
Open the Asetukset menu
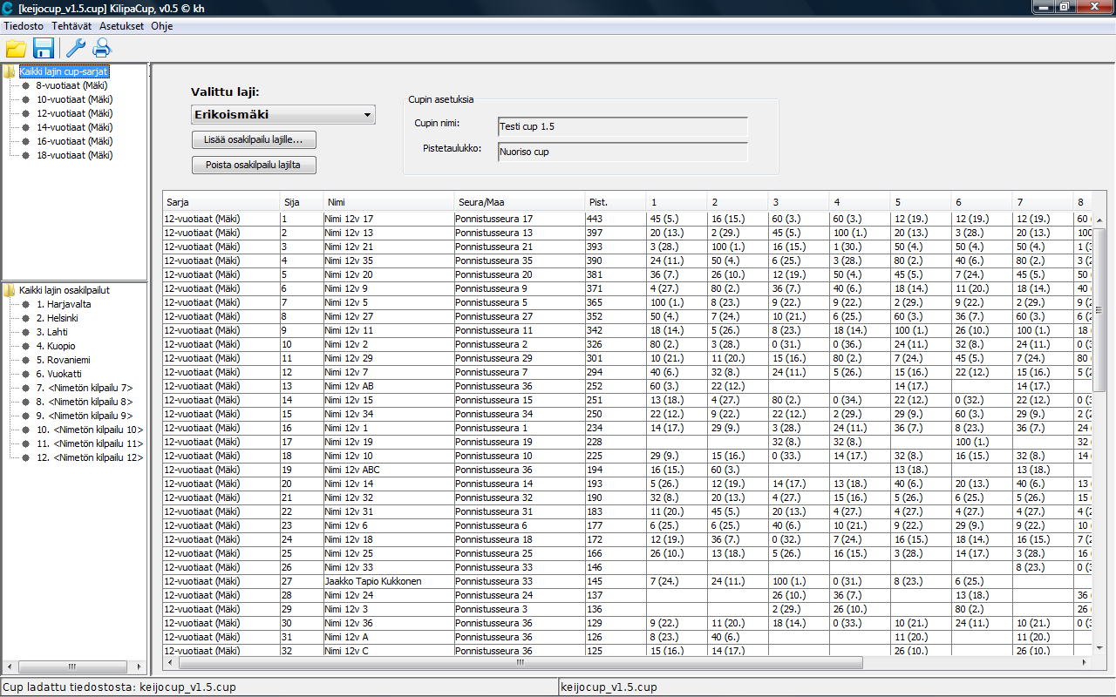[122, 26]
